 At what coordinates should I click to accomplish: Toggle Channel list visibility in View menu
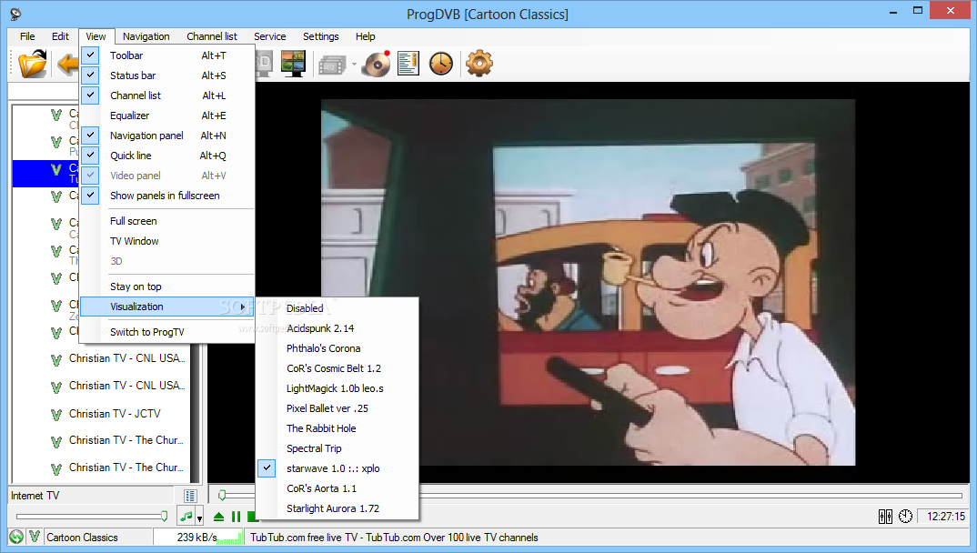[x=167, y=96]
